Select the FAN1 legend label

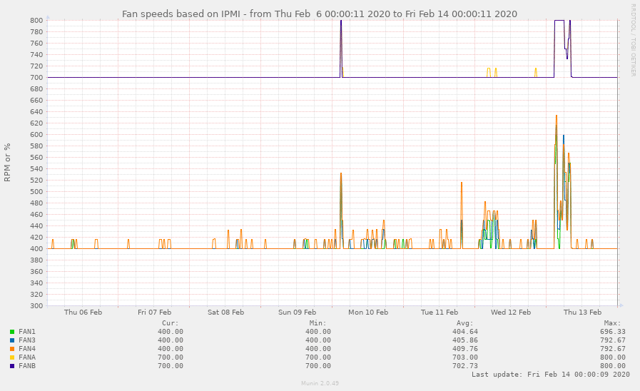click(27, 332)
